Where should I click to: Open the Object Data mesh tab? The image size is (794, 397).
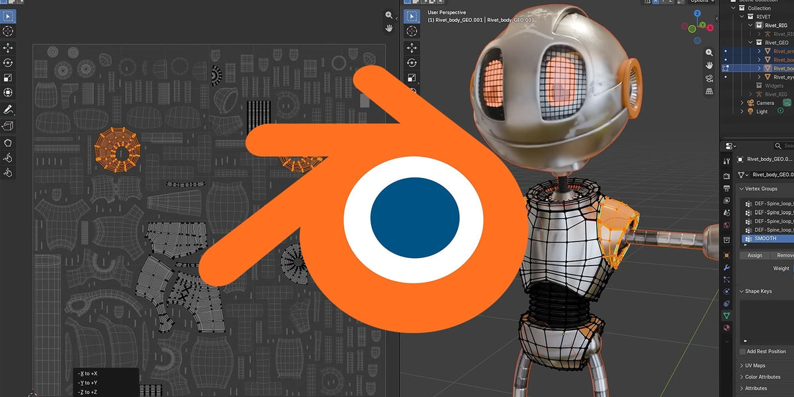coord(727,316)
